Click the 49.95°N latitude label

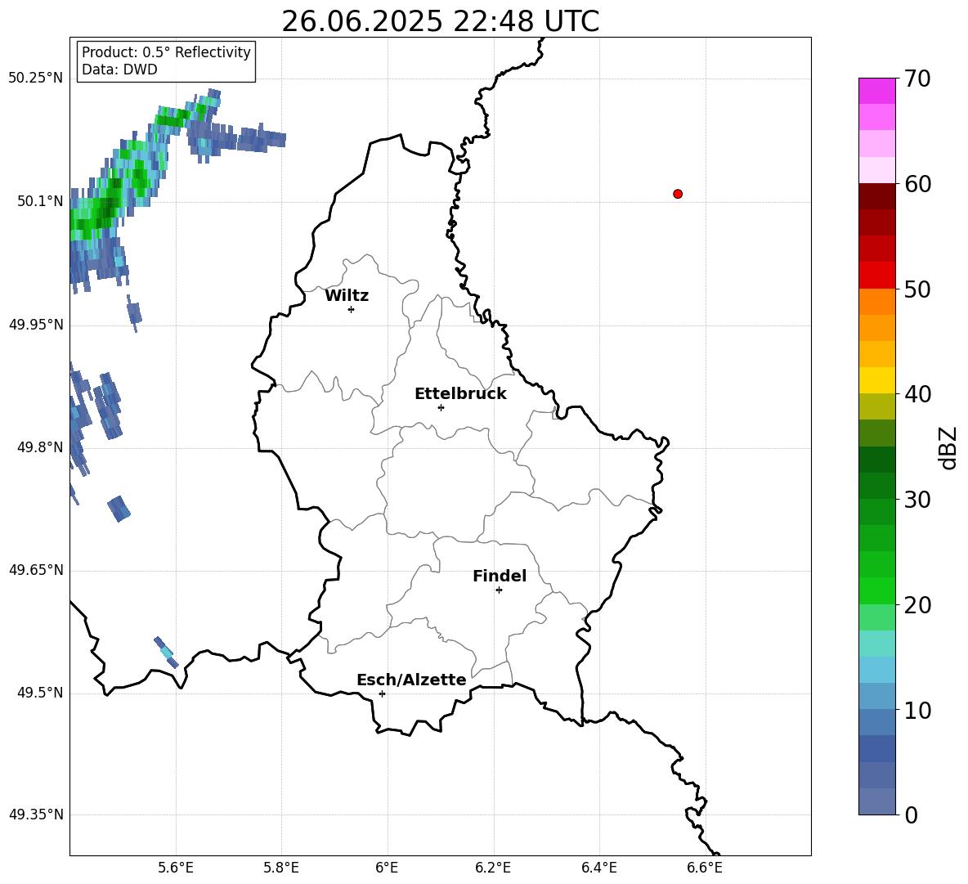click(36, 325)
